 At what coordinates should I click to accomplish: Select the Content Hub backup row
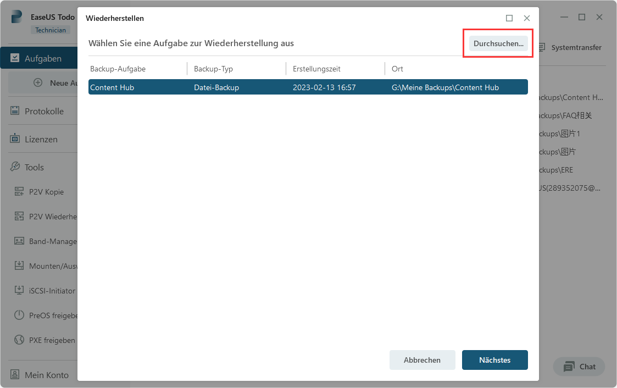(308, 87)
